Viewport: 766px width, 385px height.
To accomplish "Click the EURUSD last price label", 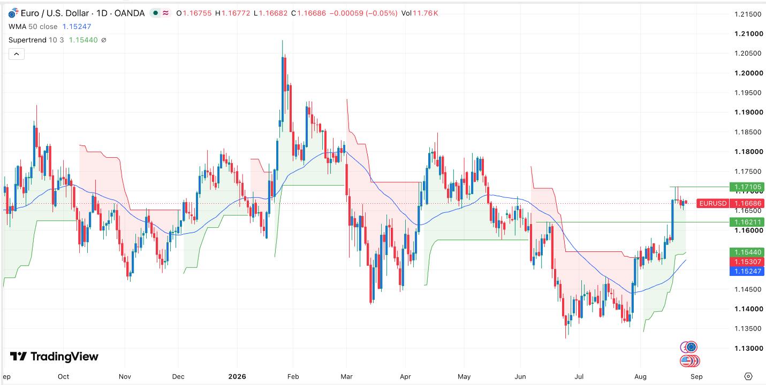I will click(x=730, y=203).
